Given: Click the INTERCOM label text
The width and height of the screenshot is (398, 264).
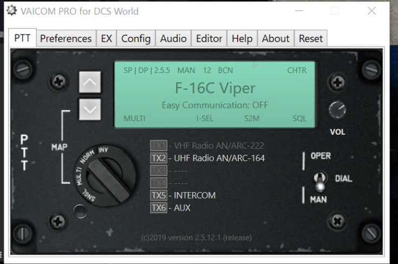Looking at the screenshot, I should point(195,195).
